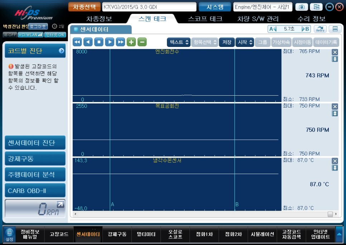Zoom out with the green minus button

pos(142,42)
